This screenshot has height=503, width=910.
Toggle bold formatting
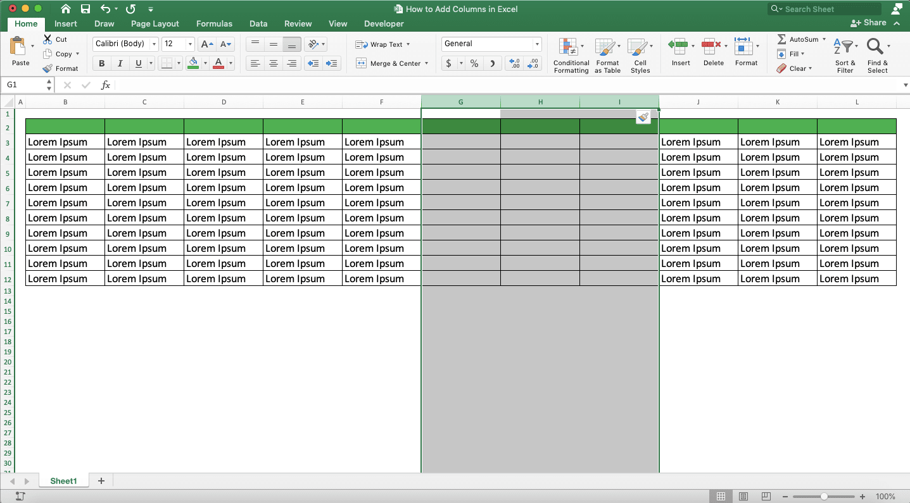(101, 63)
